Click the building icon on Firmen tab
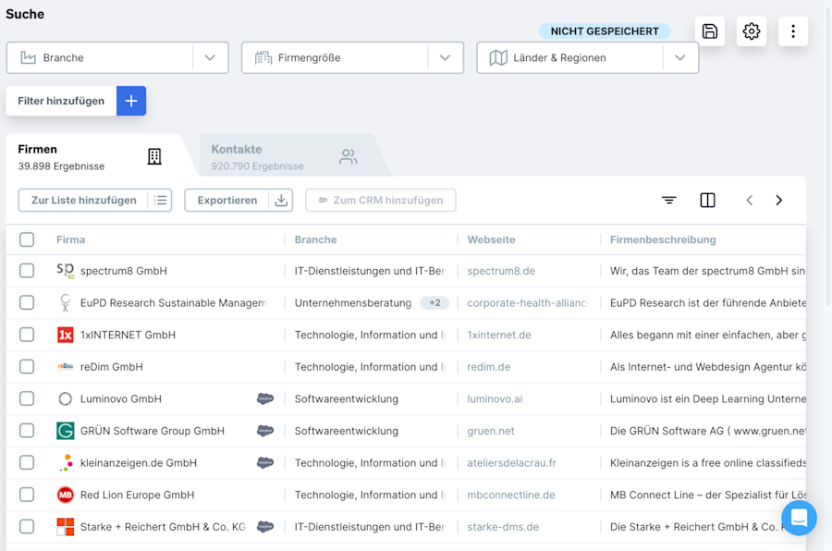The height and width of the screenshot is (551, 832). (154, 156)
